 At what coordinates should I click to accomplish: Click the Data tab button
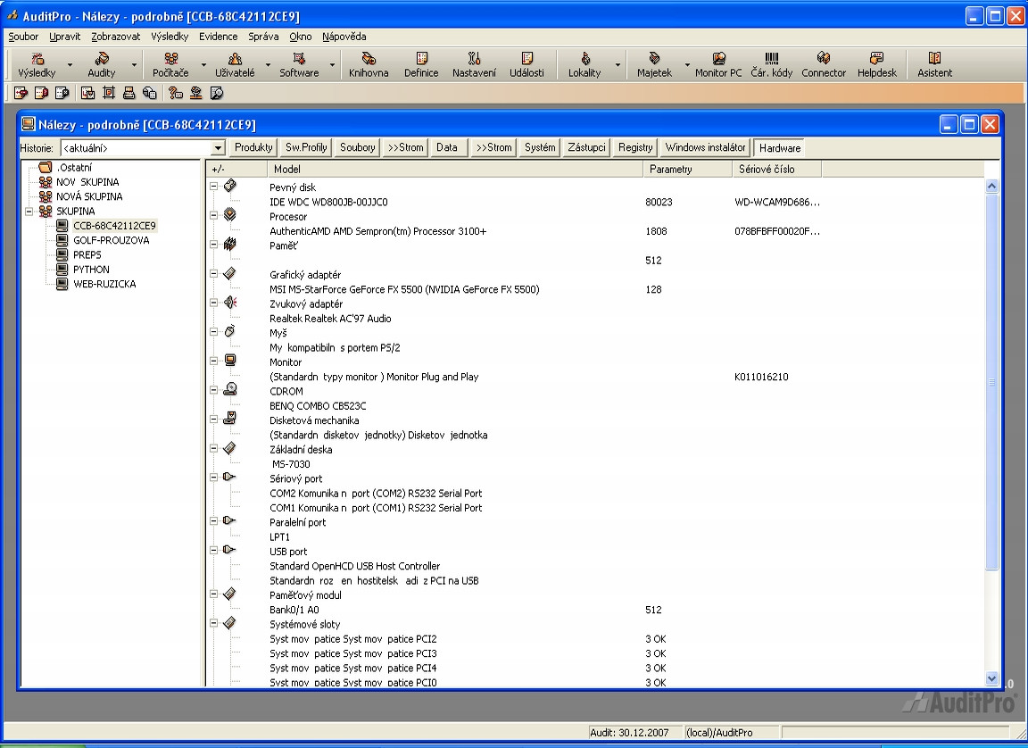click(x=447, y=147)
